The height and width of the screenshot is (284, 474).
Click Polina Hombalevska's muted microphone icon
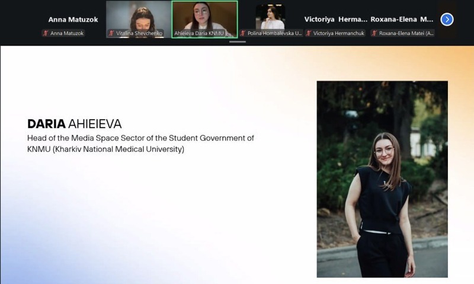(243, 33)
